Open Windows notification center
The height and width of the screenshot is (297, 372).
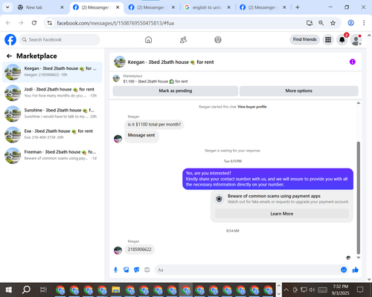(x=360, y=290)
